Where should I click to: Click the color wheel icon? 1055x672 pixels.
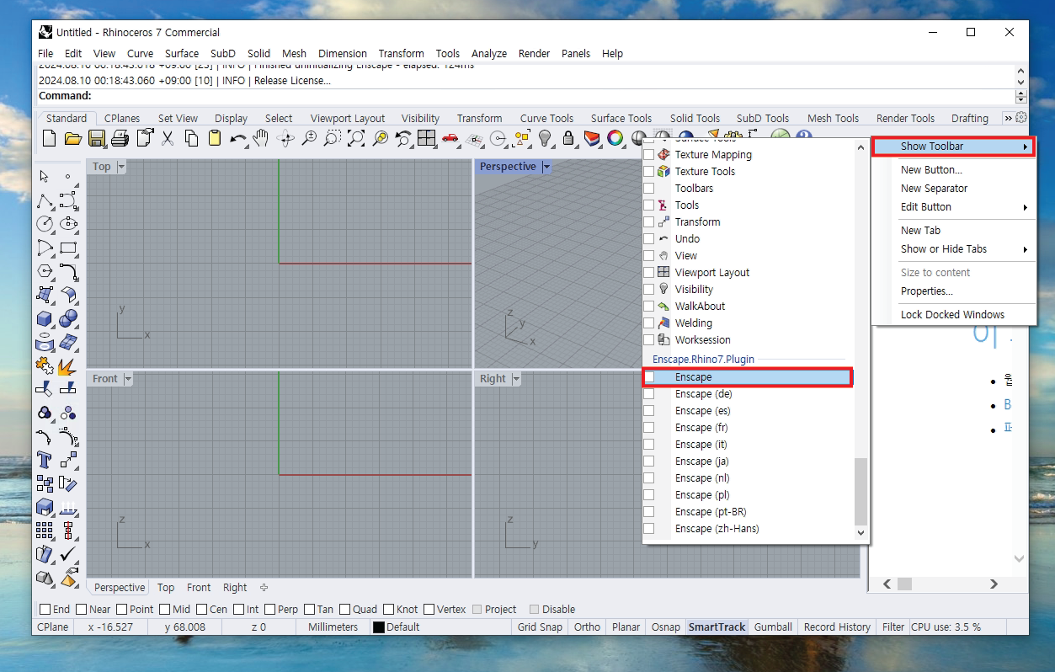pos(615,138)
